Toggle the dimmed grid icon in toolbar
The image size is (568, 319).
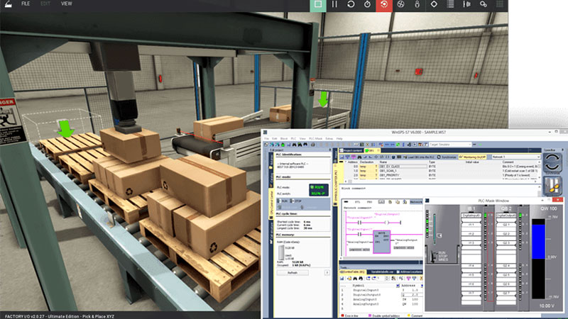point(500,4)
